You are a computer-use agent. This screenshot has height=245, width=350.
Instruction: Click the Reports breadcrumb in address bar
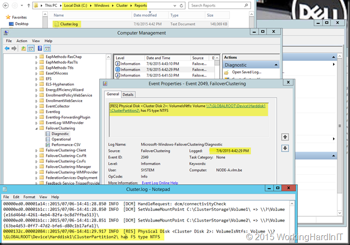(x=141, y=5)
